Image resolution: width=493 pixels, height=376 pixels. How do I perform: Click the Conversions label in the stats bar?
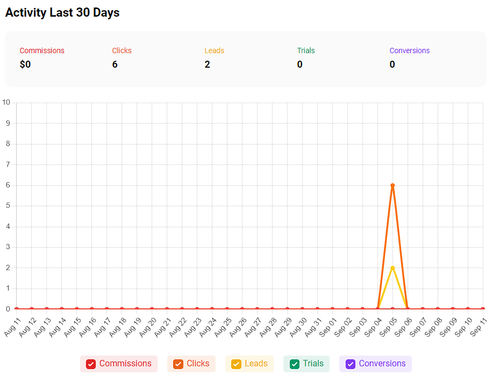click(409, 50)
